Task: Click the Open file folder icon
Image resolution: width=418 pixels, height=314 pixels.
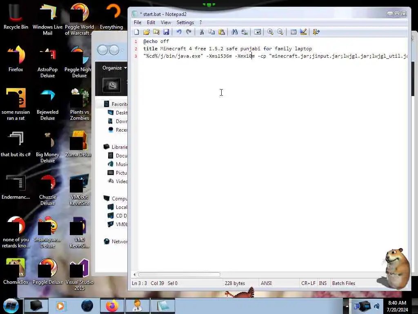Action: tap(147, 32)
